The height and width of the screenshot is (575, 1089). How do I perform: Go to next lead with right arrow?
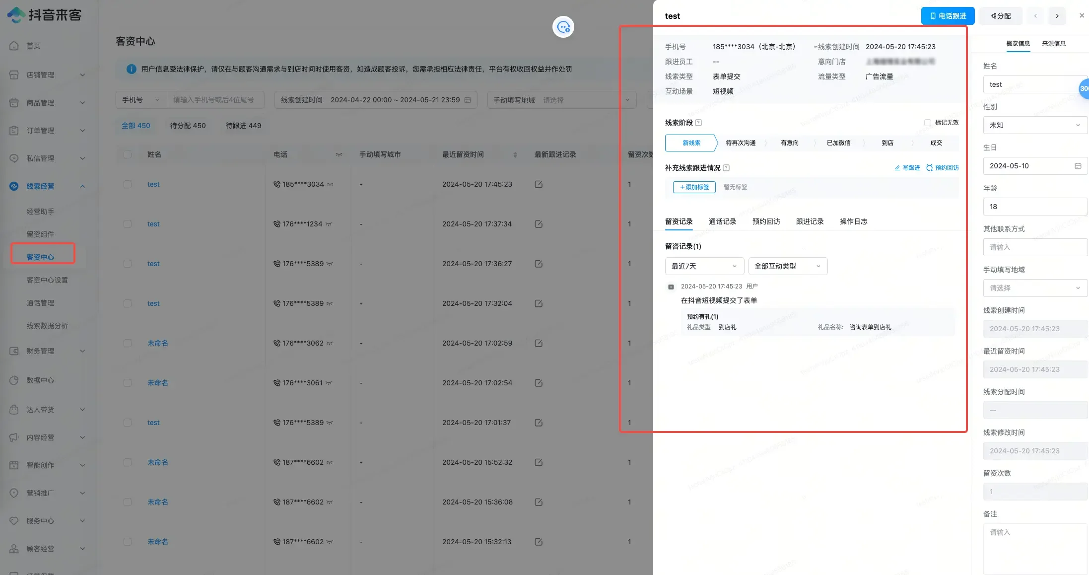tap(1057, 16)
